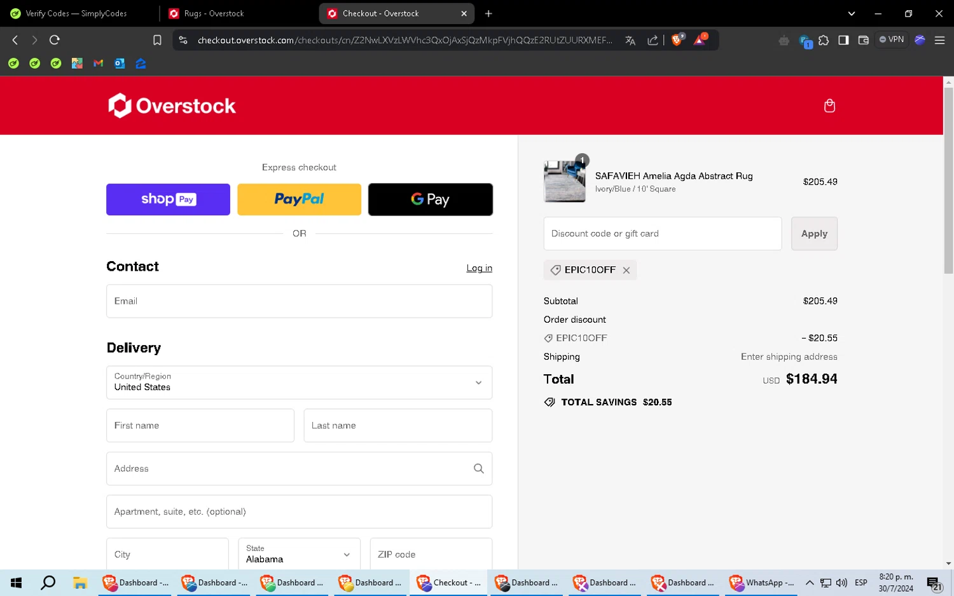The image size is (954, 596).
Task: Open the Country/Region dropdown
Action: tap(299, 383)
